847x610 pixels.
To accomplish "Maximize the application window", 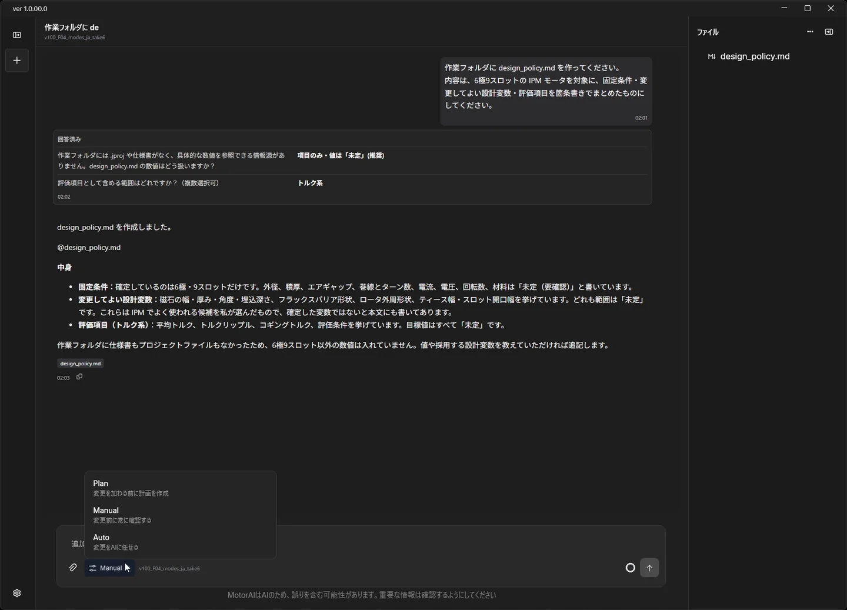I will (808, 8).
